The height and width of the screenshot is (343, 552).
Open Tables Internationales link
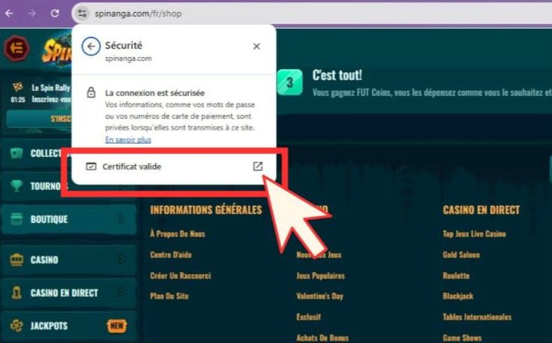(477, 317)
